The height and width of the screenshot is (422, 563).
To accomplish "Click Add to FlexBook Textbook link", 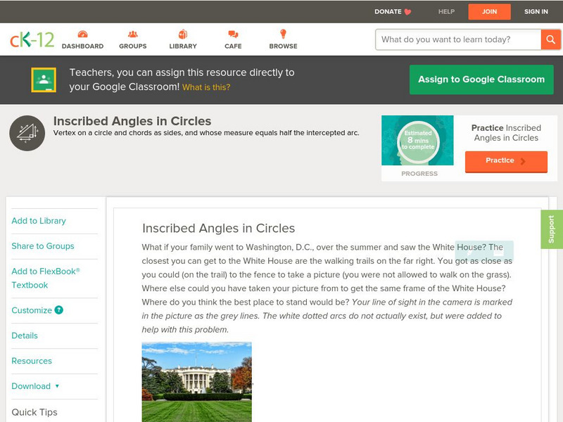I will 46,278.
